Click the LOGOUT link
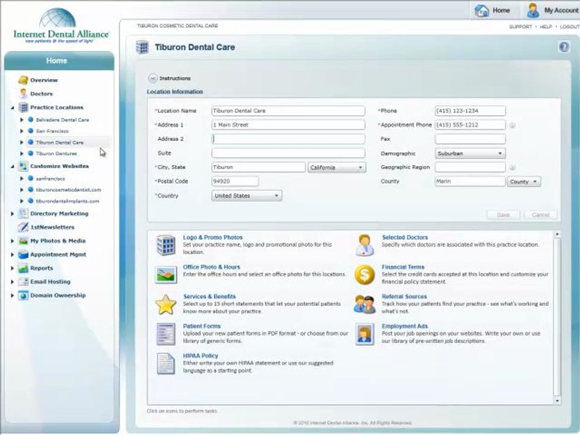 569,27
